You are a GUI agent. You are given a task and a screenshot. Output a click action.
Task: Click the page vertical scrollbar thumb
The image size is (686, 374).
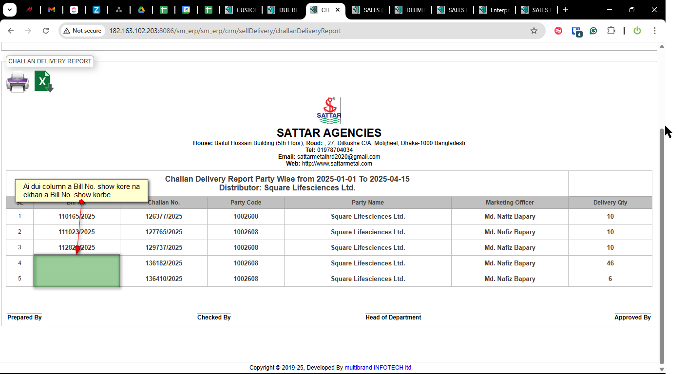(662, 243)
